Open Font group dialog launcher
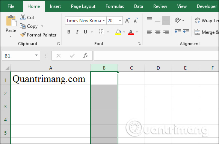Image resolution: width=219 pixels, height=144 pixels. pos(139,44)
